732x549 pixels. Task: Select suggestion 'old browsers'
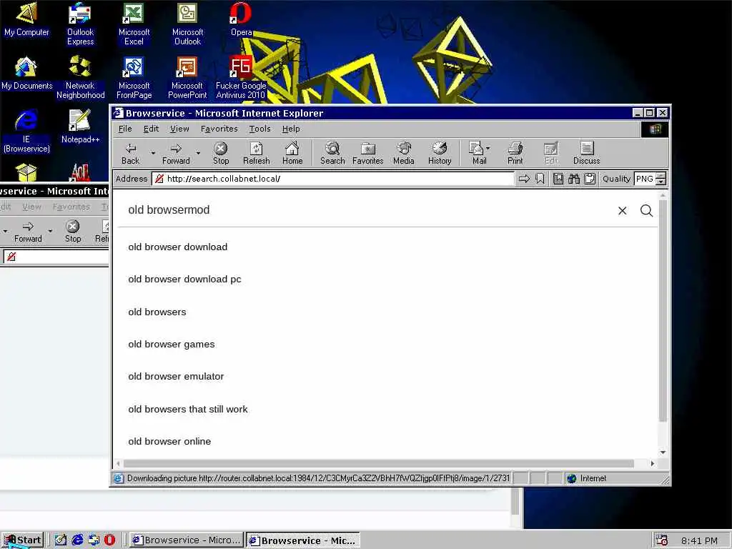pyautogui.click(x=157, y=312)
